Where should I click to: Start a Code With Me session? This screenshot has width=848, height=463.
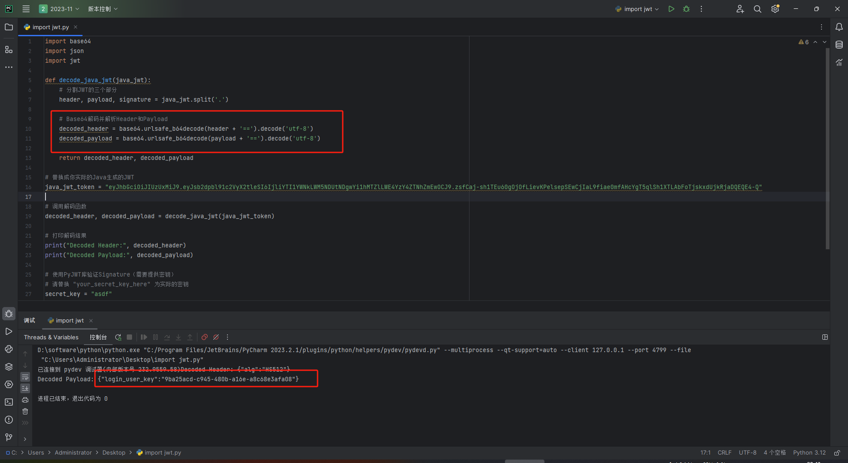740,9
